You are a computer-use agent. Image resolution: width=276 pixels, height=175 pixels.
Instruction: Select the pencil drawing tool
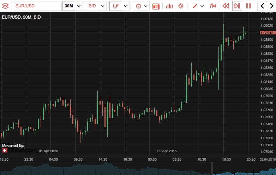coord(195,6)
